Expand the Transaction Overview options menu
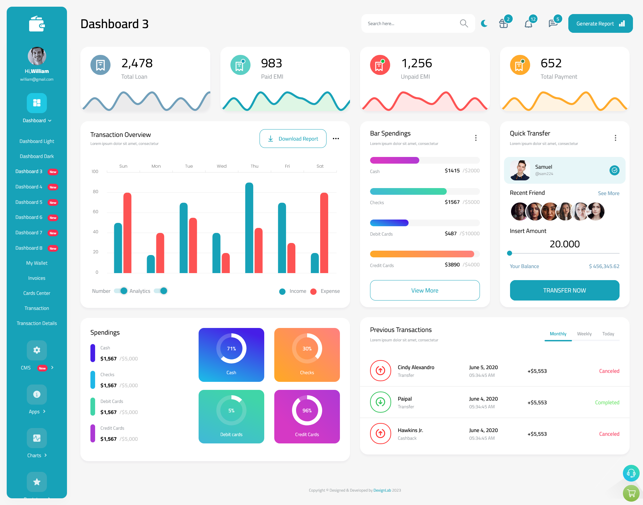The image size is (643, 505). point(336,138)
